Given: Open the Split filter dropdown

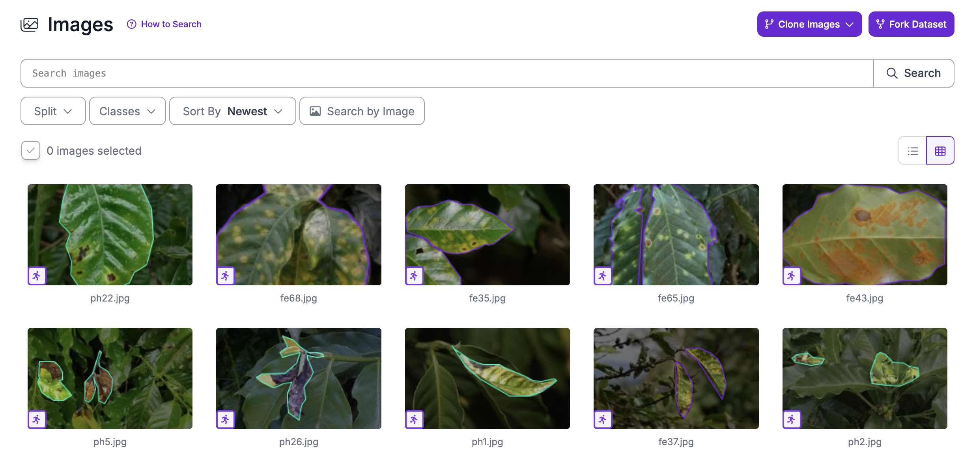Looking at the screenshot, I should [53, 111].
